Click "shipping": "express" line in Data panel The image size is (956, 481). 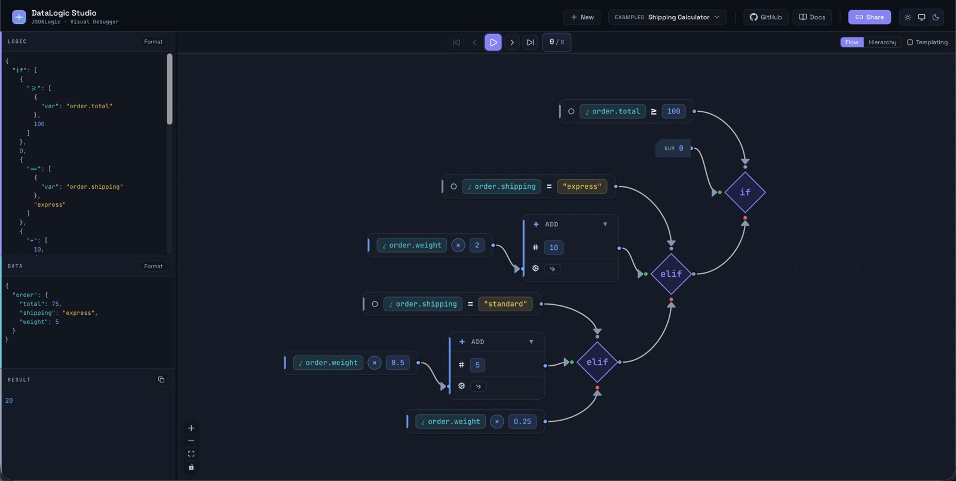pos(59,313)
